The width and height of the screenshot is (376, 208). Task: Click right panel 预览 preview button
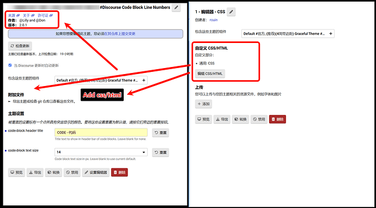(x=203, y=119)
